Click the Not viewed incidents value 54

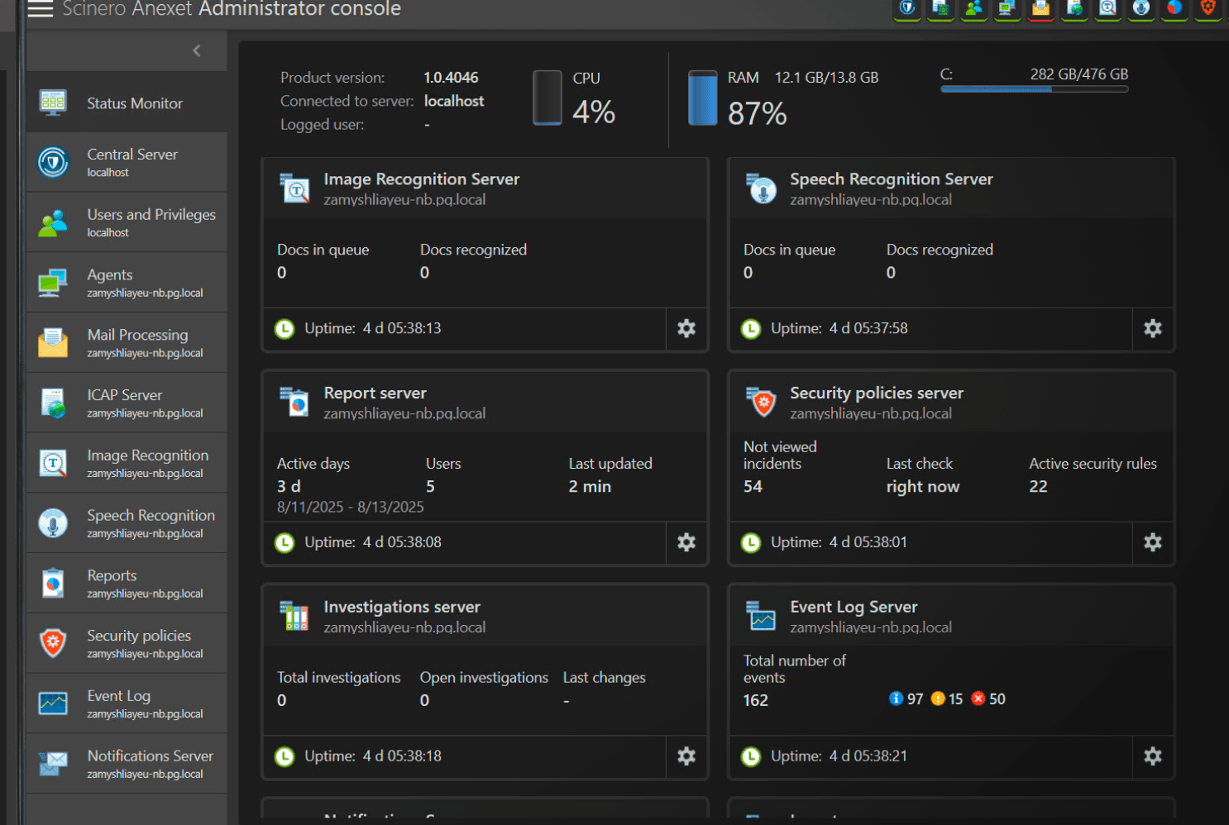tap(753, 486)
